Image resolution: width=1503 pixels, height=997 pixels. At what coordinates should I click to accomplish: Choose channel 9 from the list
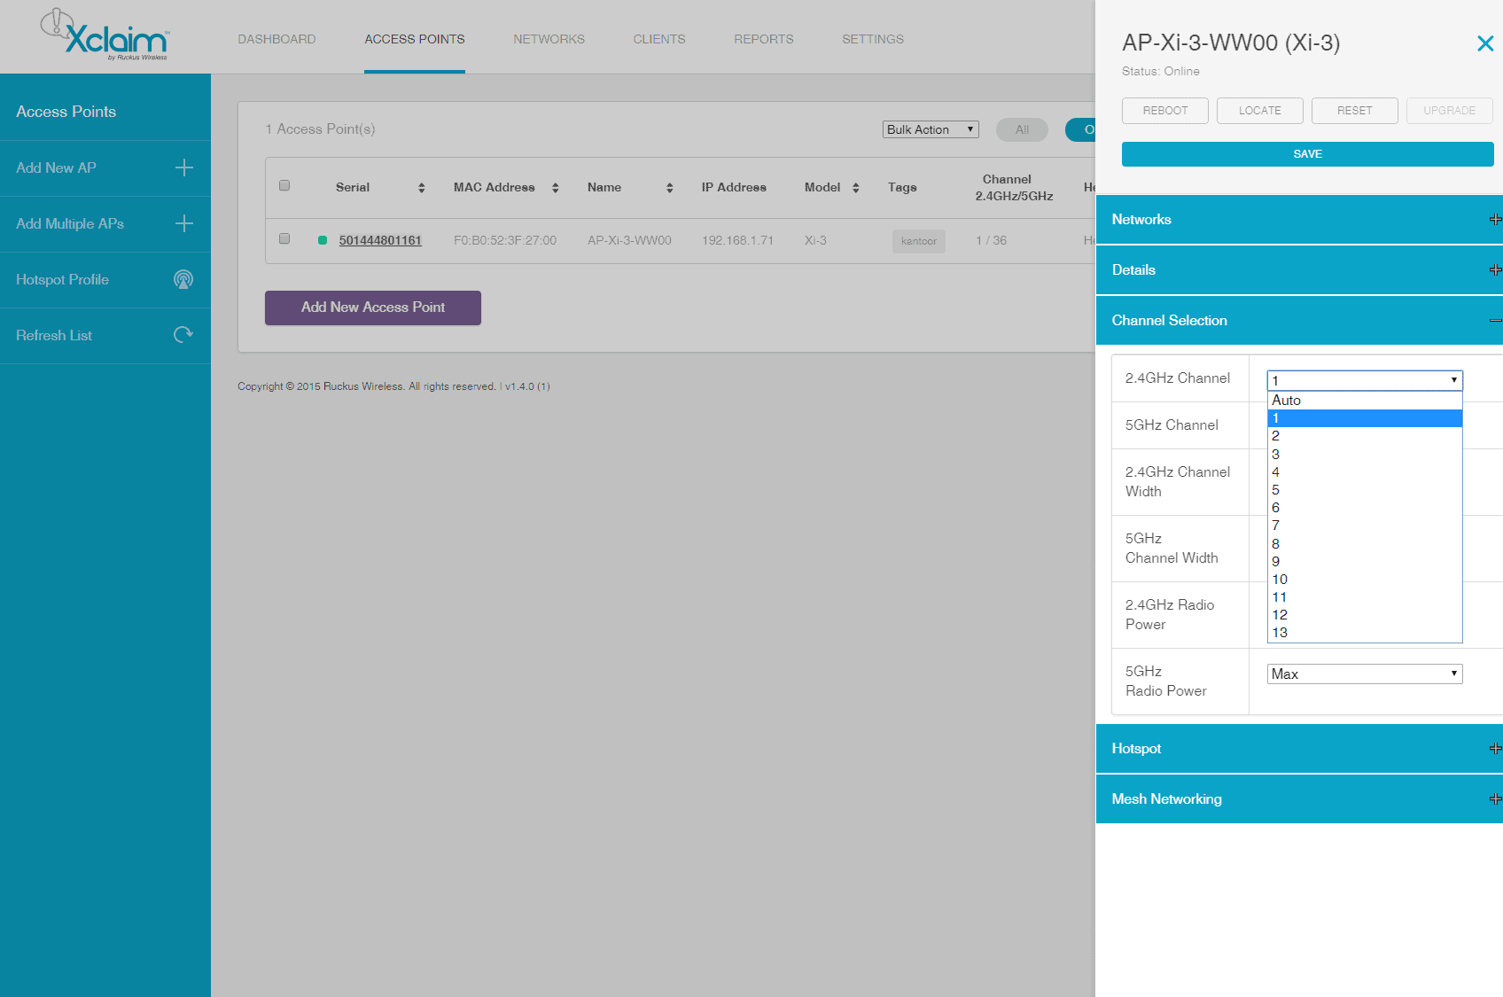point(1365,562)
